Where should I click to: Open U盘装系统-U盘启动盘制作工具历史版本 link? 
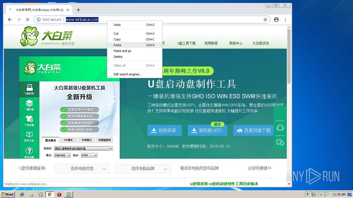[224, 184]
